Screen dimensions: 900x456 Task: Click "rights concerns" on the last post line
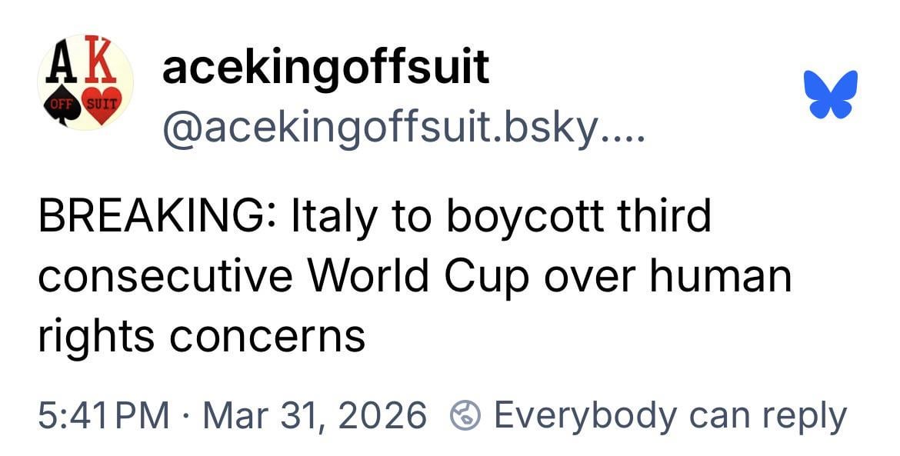[202, 335]
